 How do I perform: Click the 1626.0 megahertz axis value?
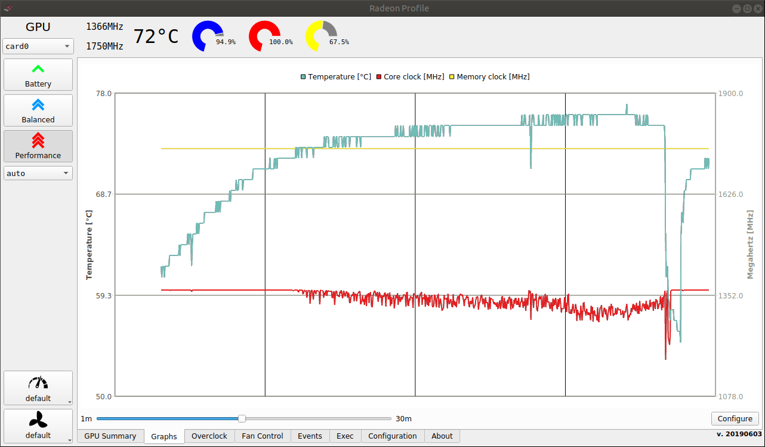tap(730, 195)
